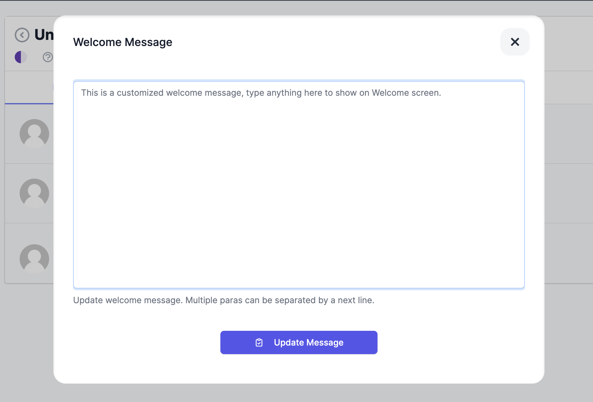Open help using the question mark icon
Viewport: 593px width, 402px height.
coord(48,57)
